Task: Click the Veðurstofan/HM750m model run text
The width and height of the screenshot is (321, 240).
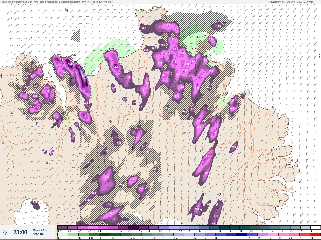Action: pyautogui.click(x=294, y=2)
